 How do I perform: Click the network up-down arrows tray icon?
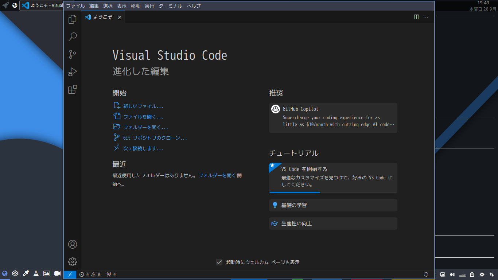[x=492, y=275]
